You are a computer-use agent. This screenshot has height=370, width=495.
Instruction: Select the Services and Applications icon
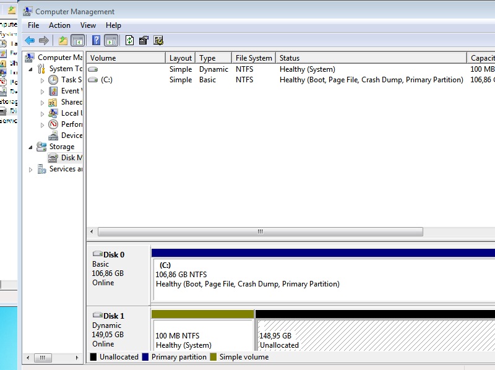click(x=41, y=169)
